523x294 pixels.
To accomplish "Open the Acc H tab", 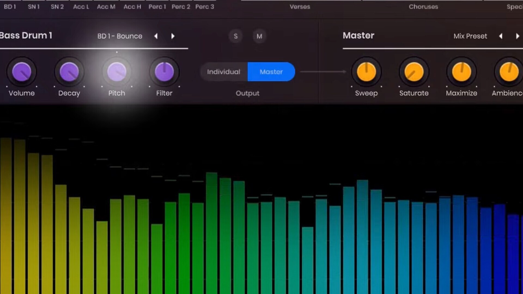I will (x=132, y=7).
